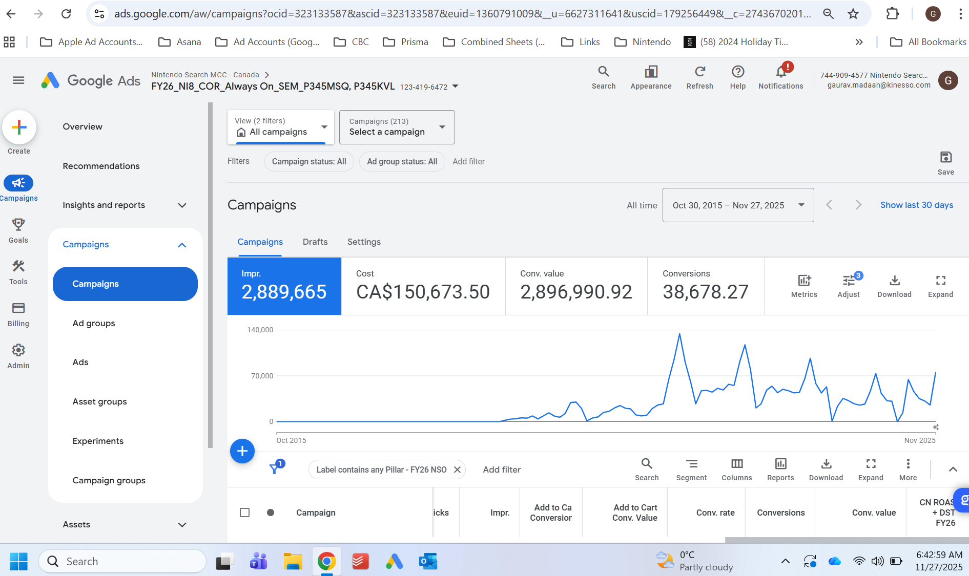Image resolution: width=969 pixels, height=576 pixels.
Task: Remove the Pillar - FY26 NSO label filter
Action: (457, 470)
